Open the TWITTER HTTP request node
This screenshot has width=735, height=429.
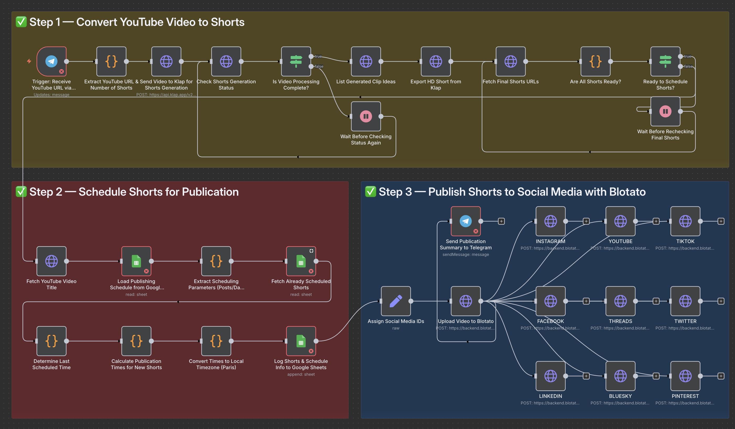point(685,301)
